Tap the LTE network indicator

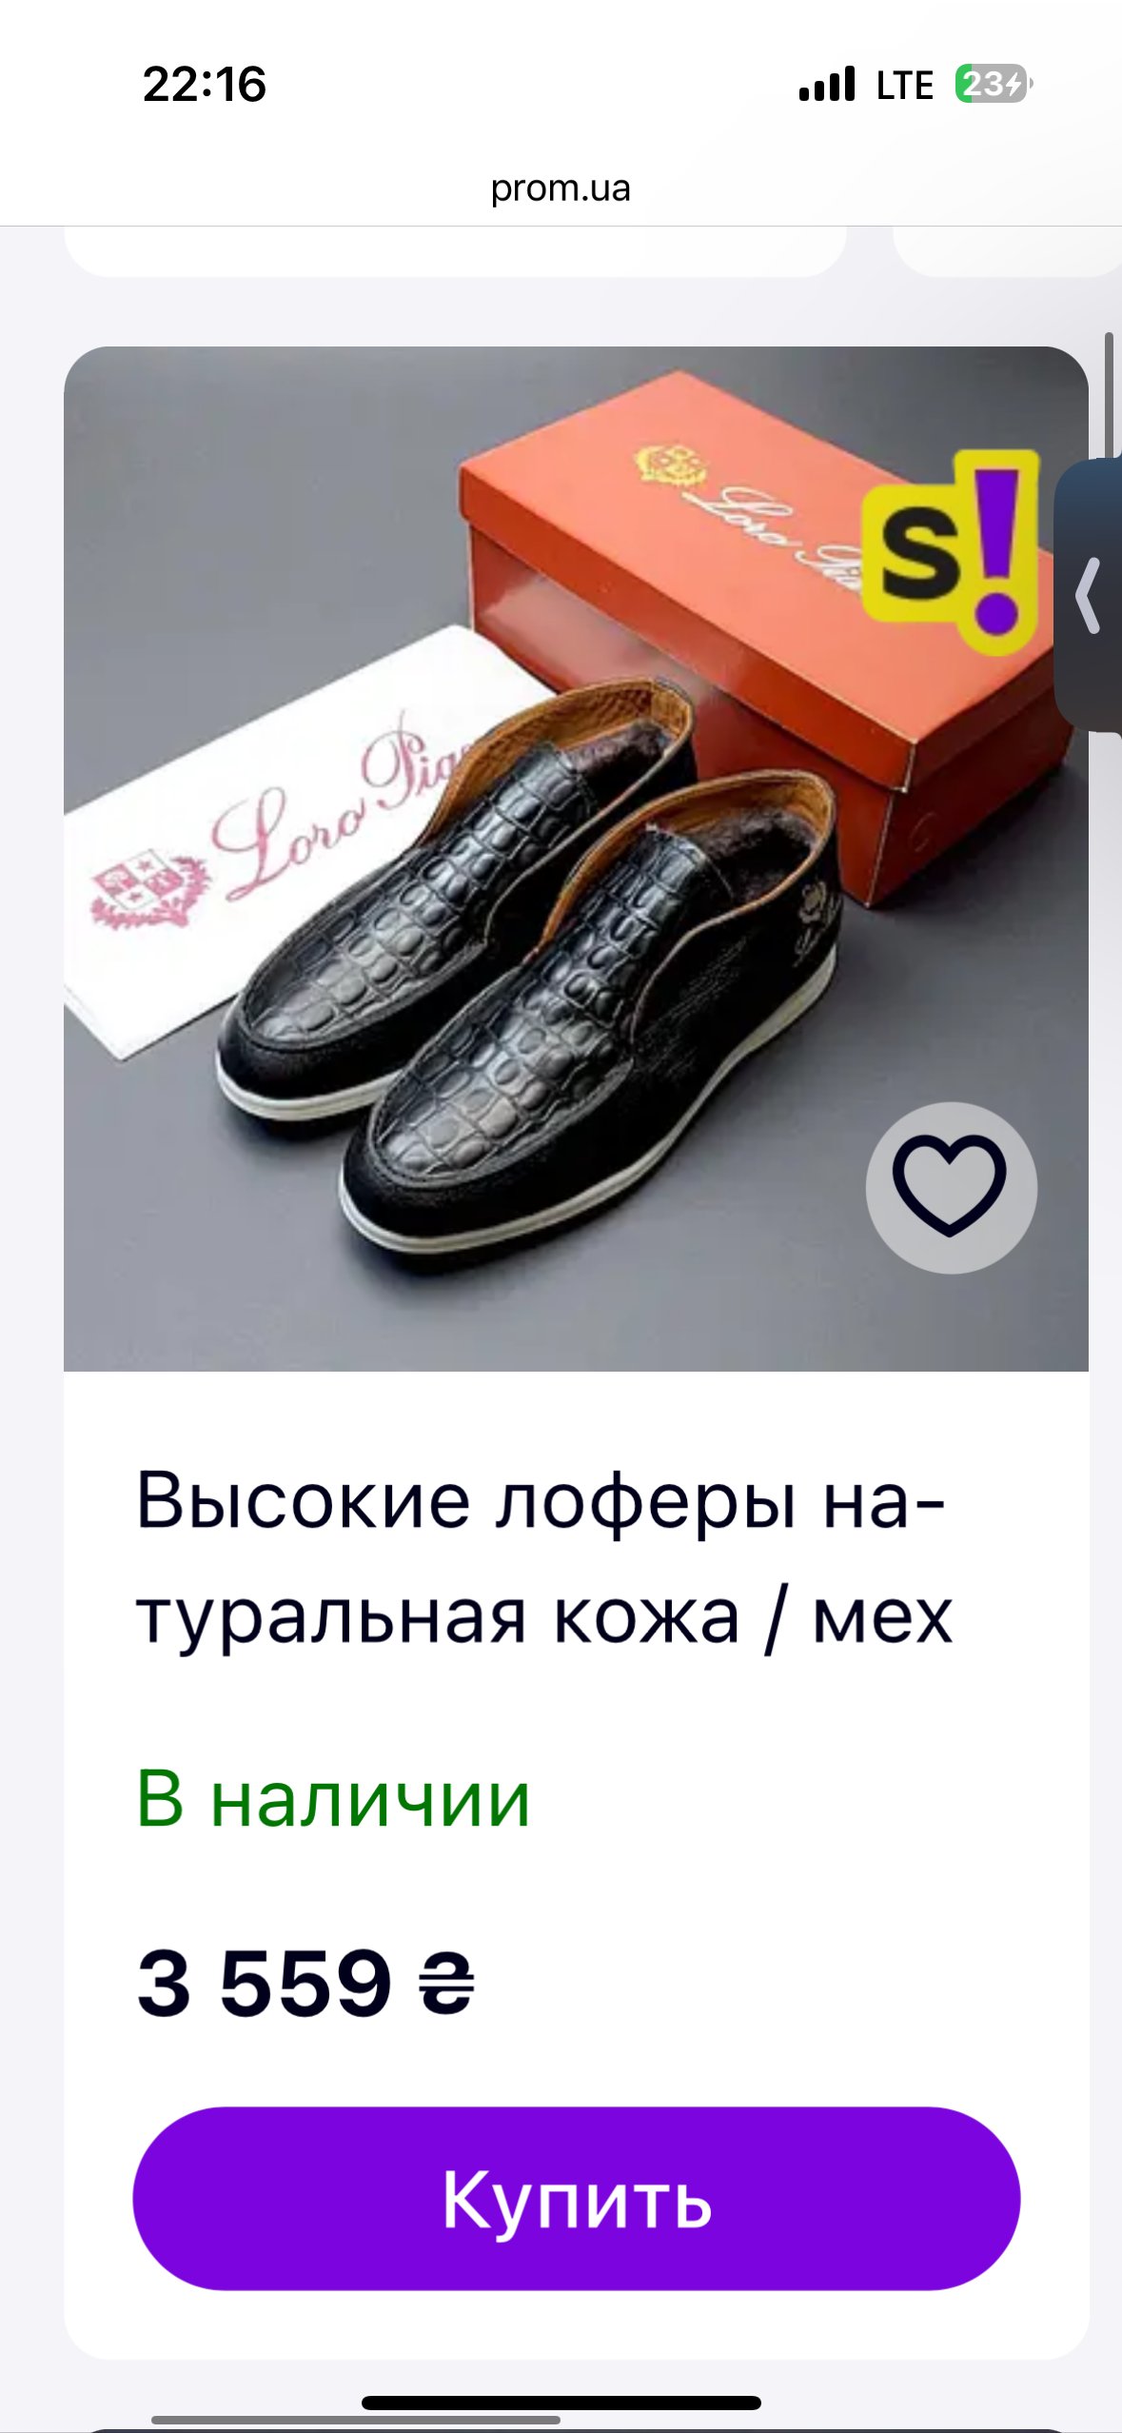[x=904, y=85]
